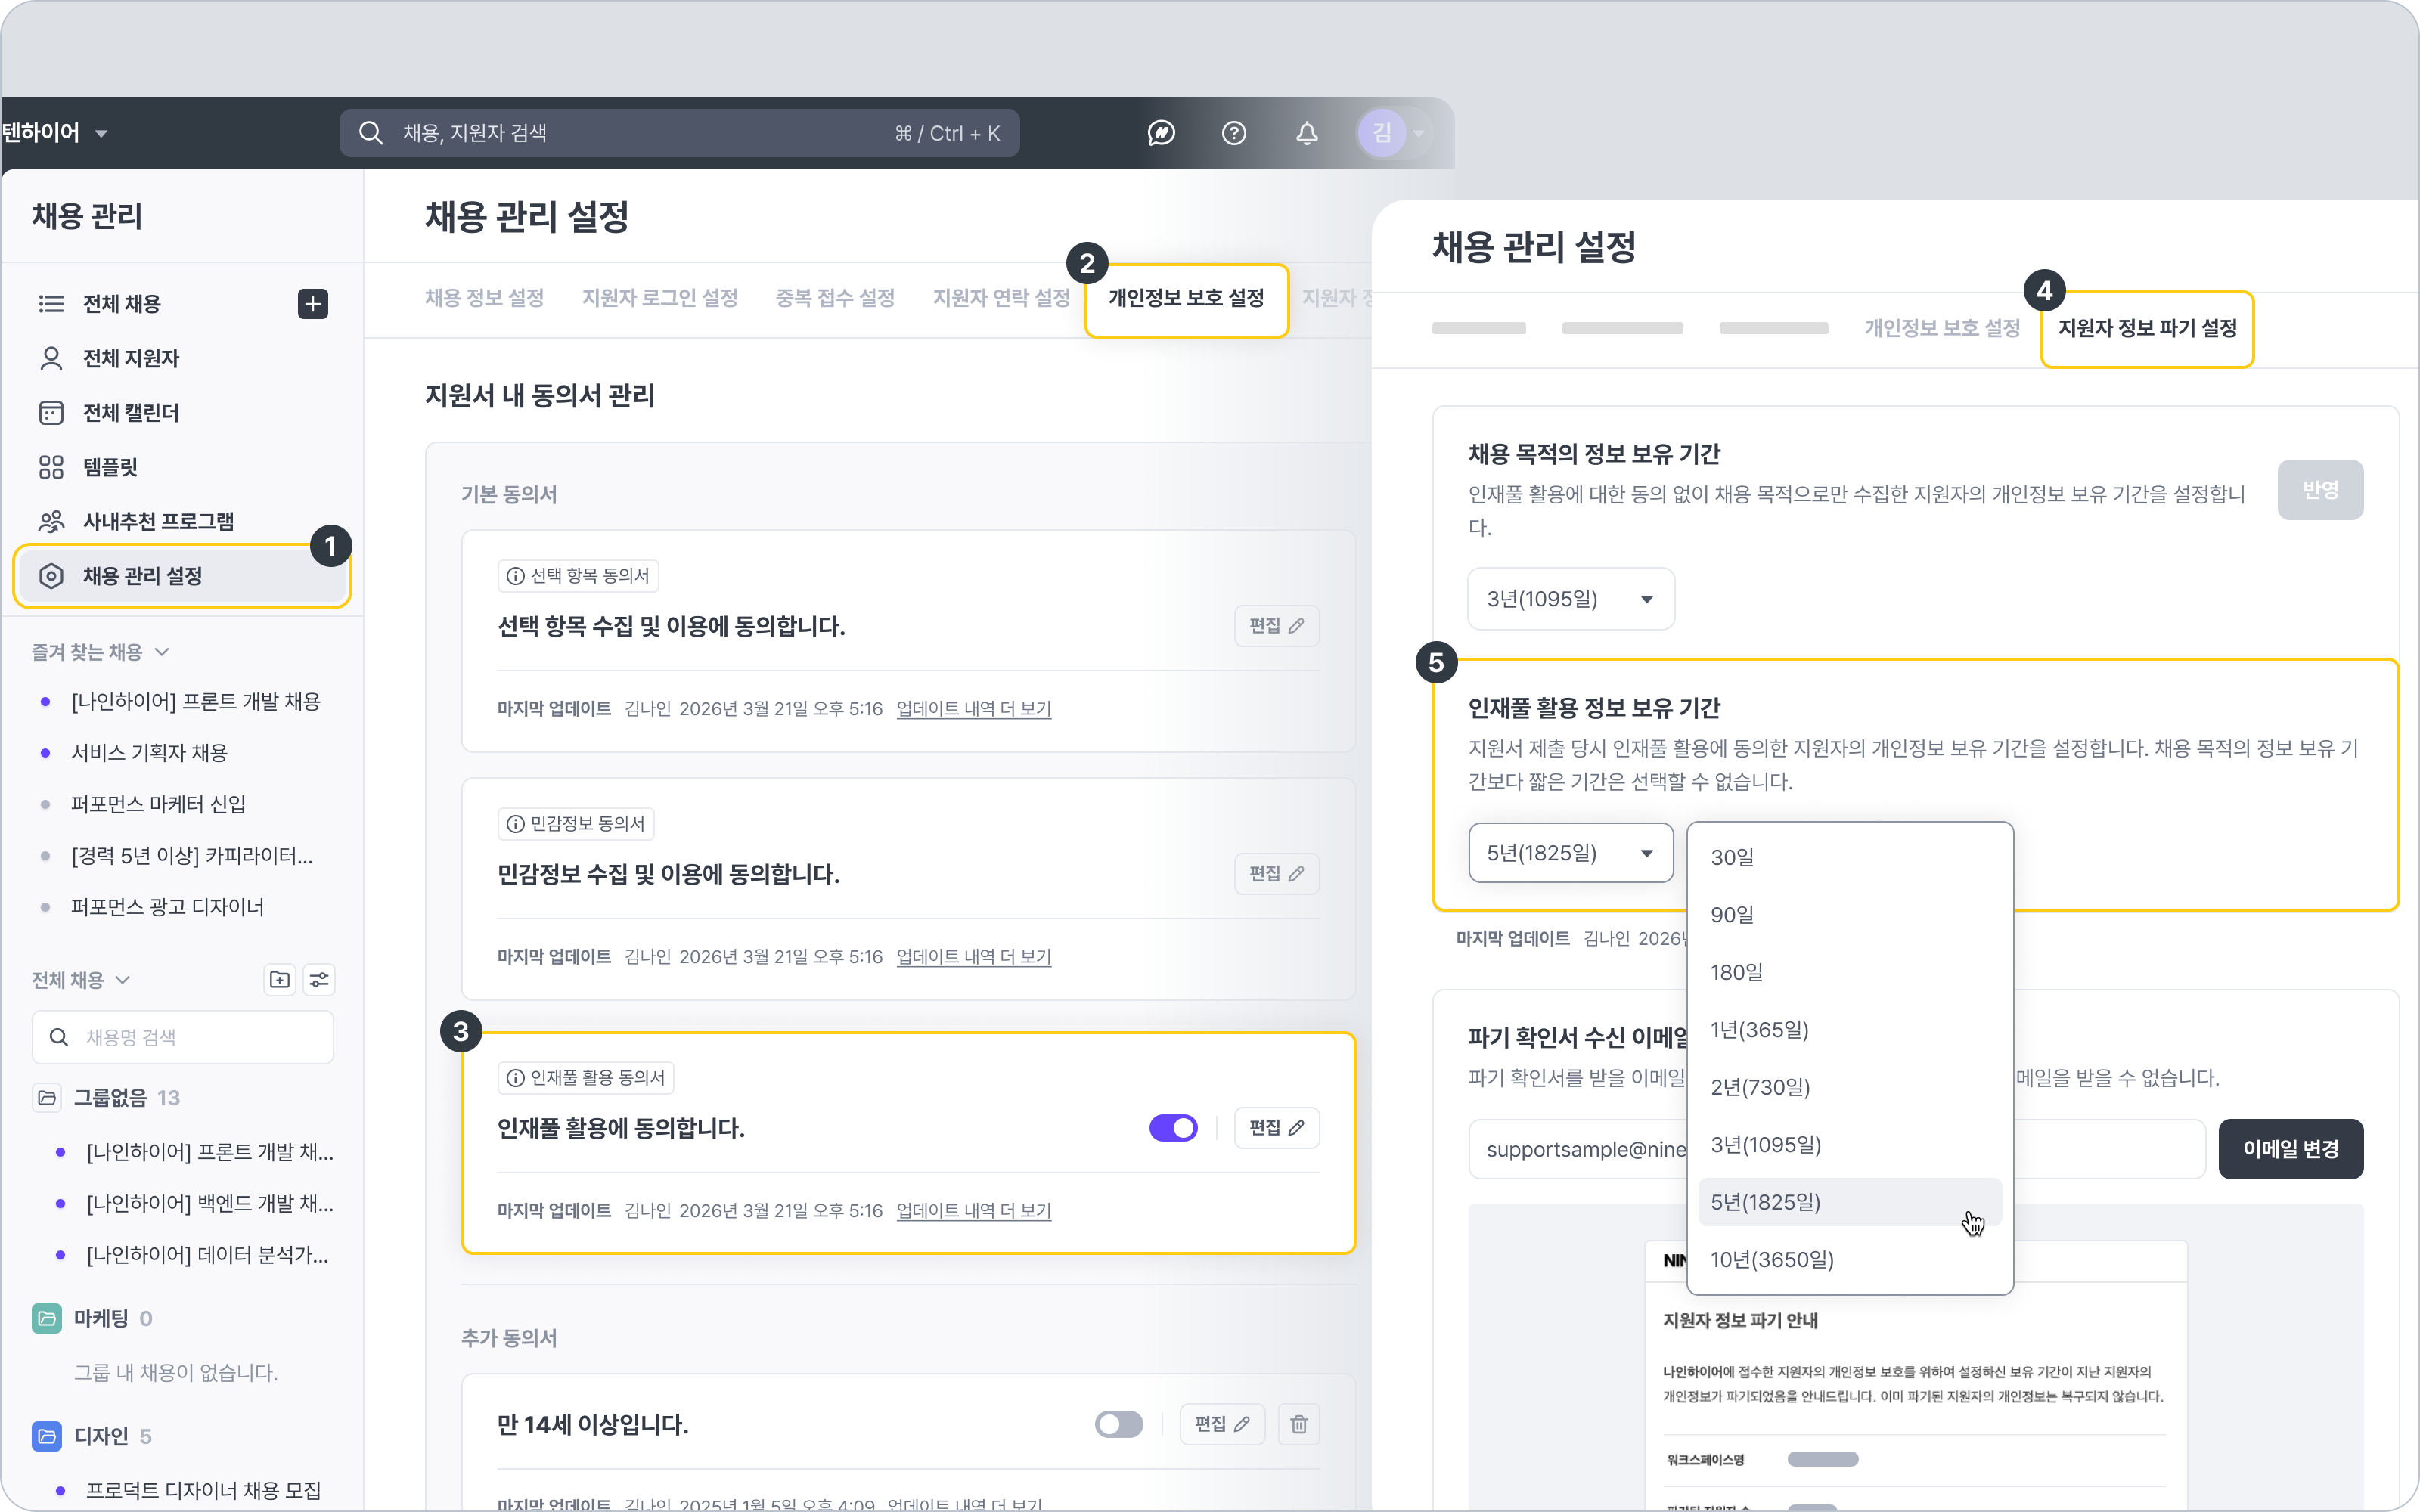Disable the 인재풀 활용에 동의합니다 toggle
Screen dimensions: 2420x1512
1173,1128
